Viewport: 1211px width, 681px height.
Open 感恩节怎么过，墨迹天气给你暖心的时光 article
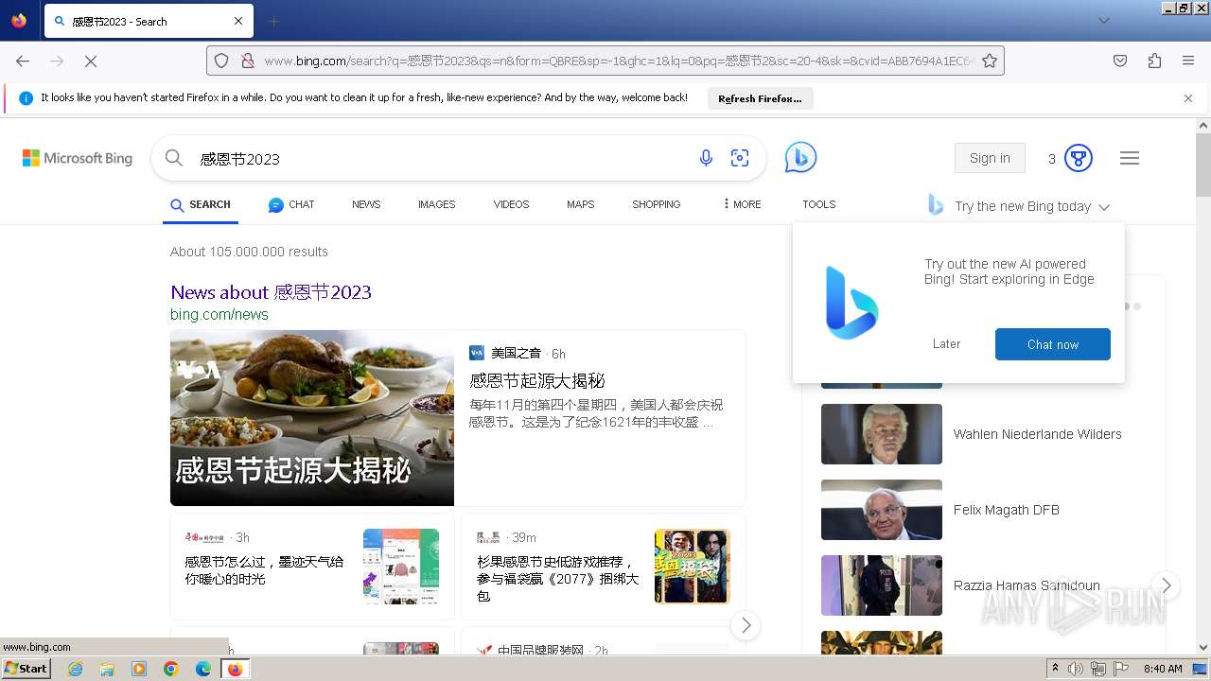264,570
